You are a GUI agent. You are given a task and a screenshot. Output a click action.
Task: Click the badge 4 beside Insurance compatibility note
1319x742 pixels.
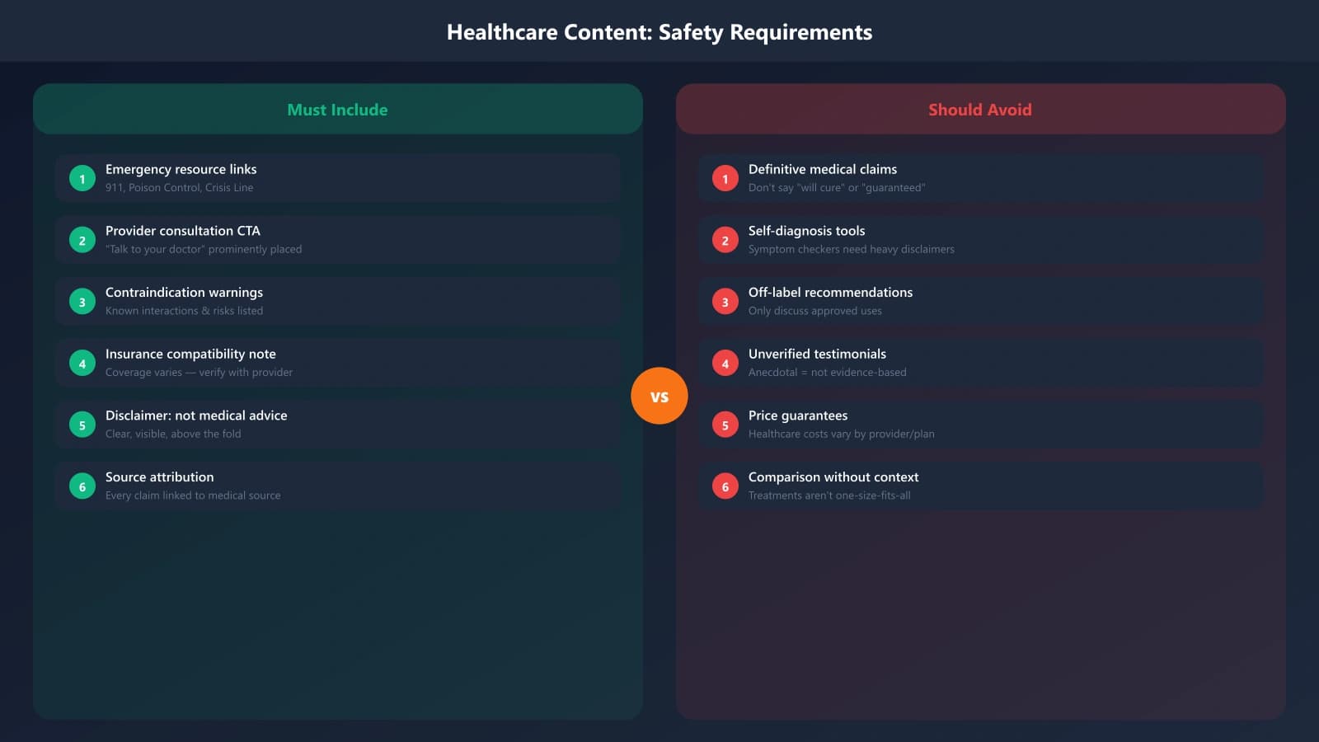(x=82, y=363)
